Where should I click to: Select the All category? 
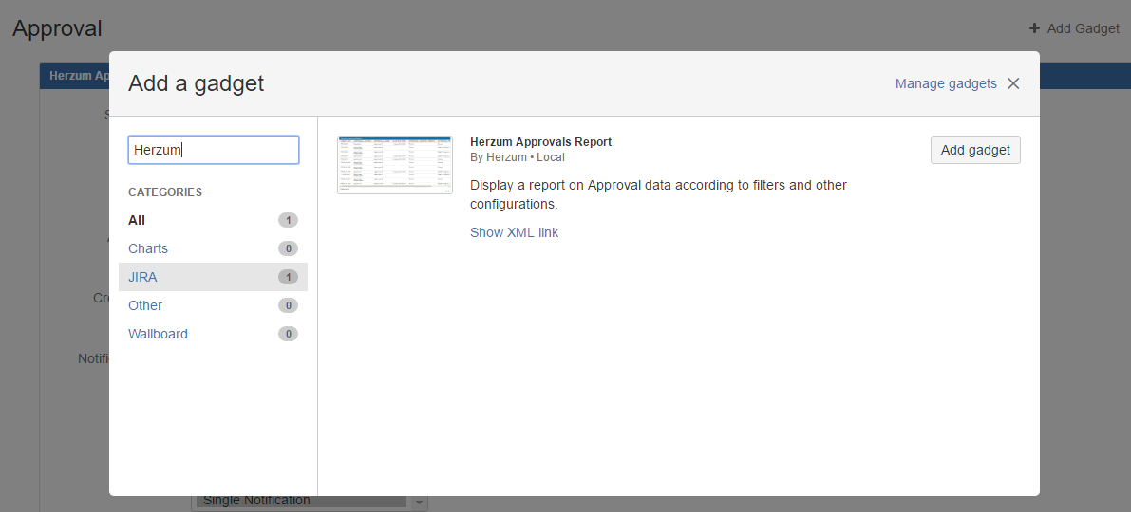coord(137,220)
